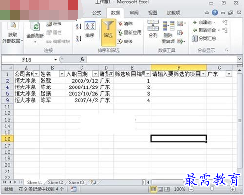
Task: Open 公司名称 column filter dropdown
Action: tap(36, 74)
